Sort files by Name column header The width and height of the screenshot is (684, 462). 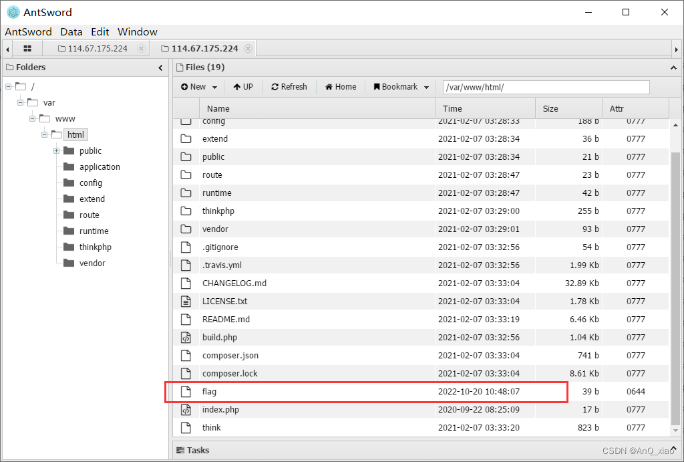pos(317,109)
